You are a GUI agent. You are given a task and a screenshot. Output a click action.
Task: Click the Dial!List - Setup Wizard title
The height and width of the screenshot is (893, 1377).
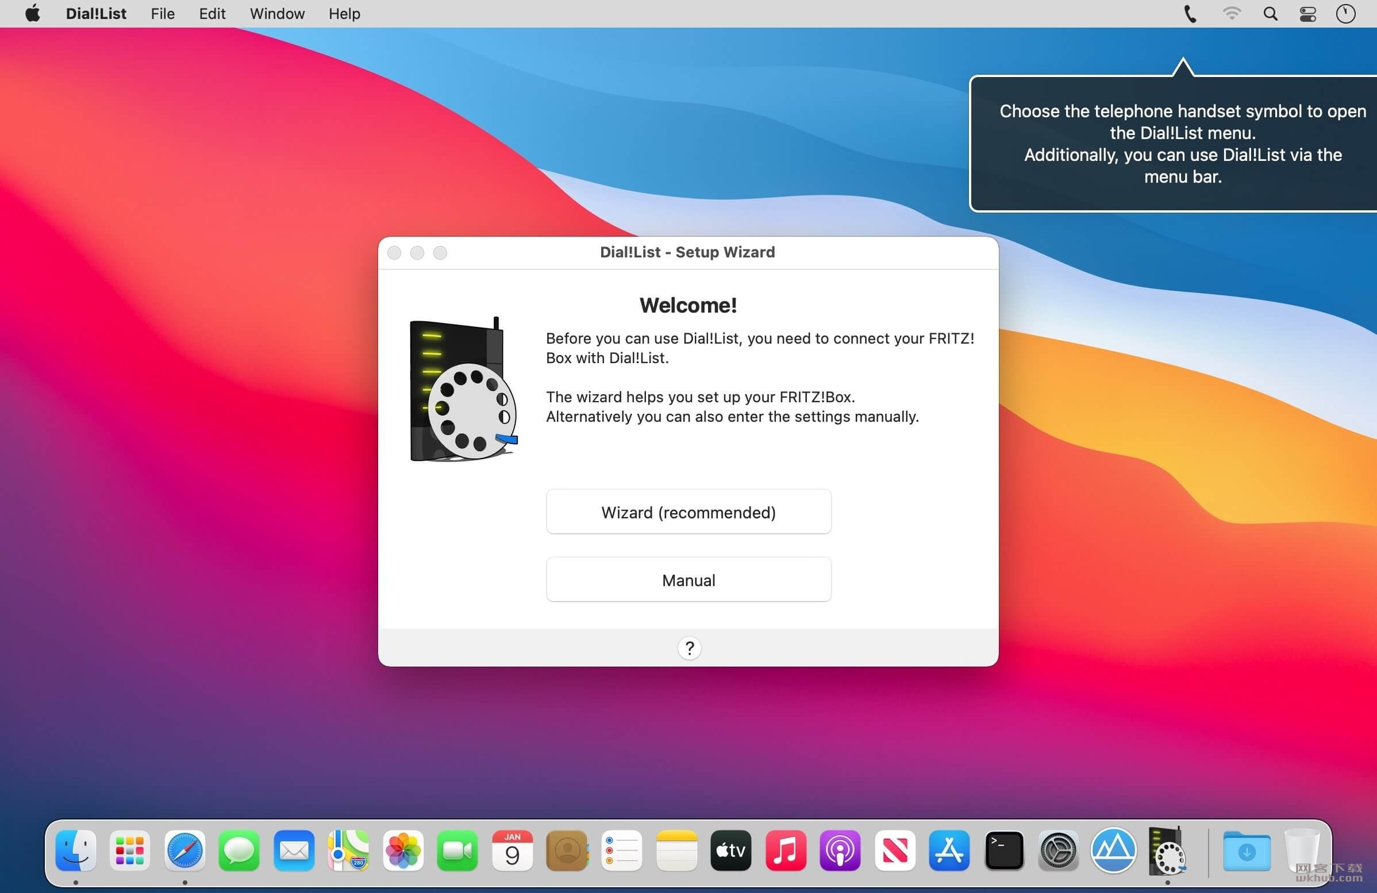687,252
